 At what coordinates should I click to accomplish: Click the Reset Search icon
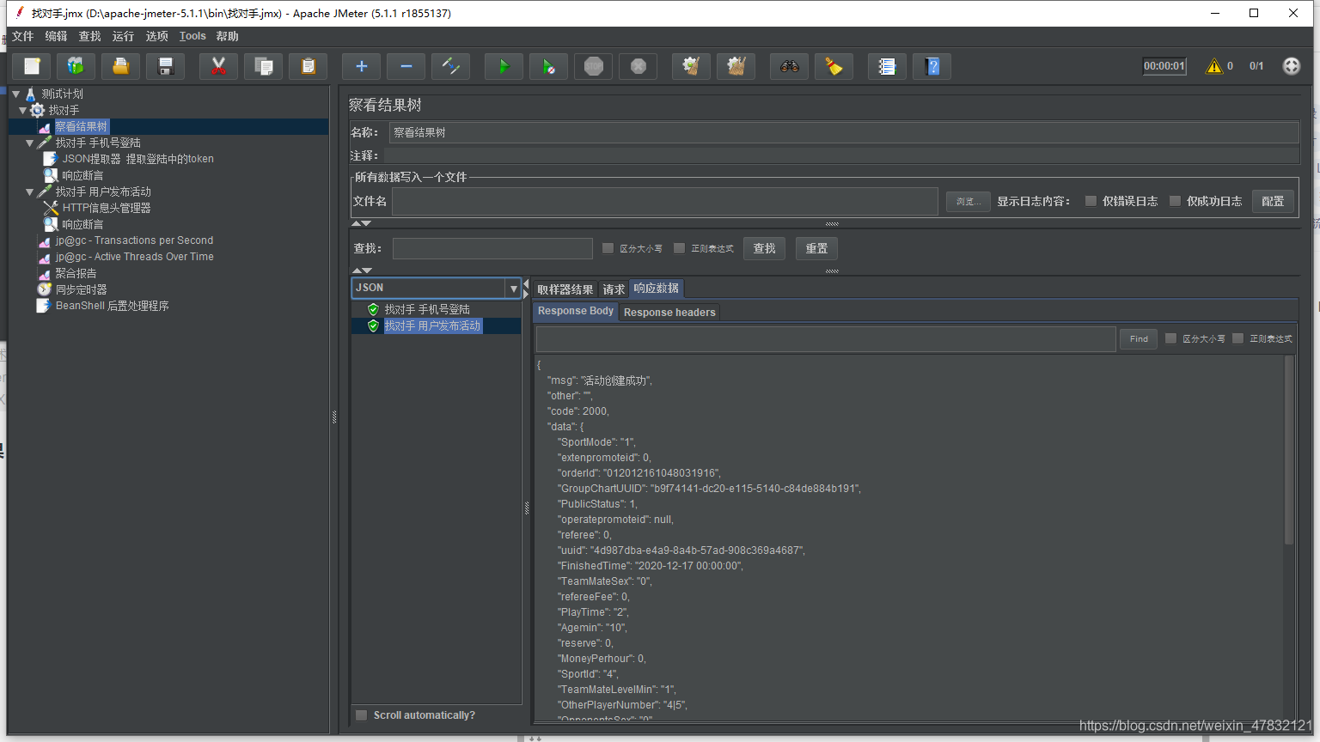click(834, 66)
